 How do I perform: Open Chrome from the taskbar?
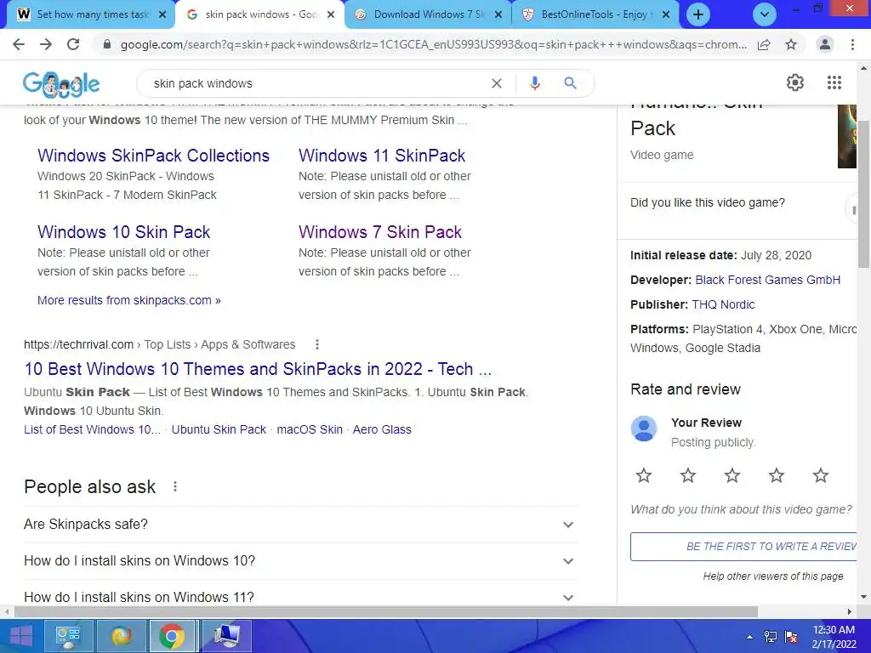tap(172, 636)
